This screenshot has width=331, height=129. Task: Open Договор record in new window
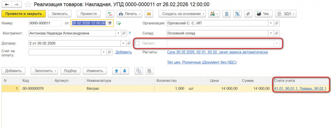(x=129, y=43)
